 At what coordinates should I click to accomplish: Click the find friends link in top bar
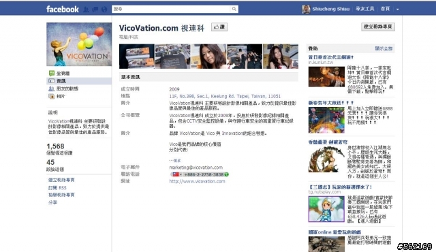click(365, 9)
